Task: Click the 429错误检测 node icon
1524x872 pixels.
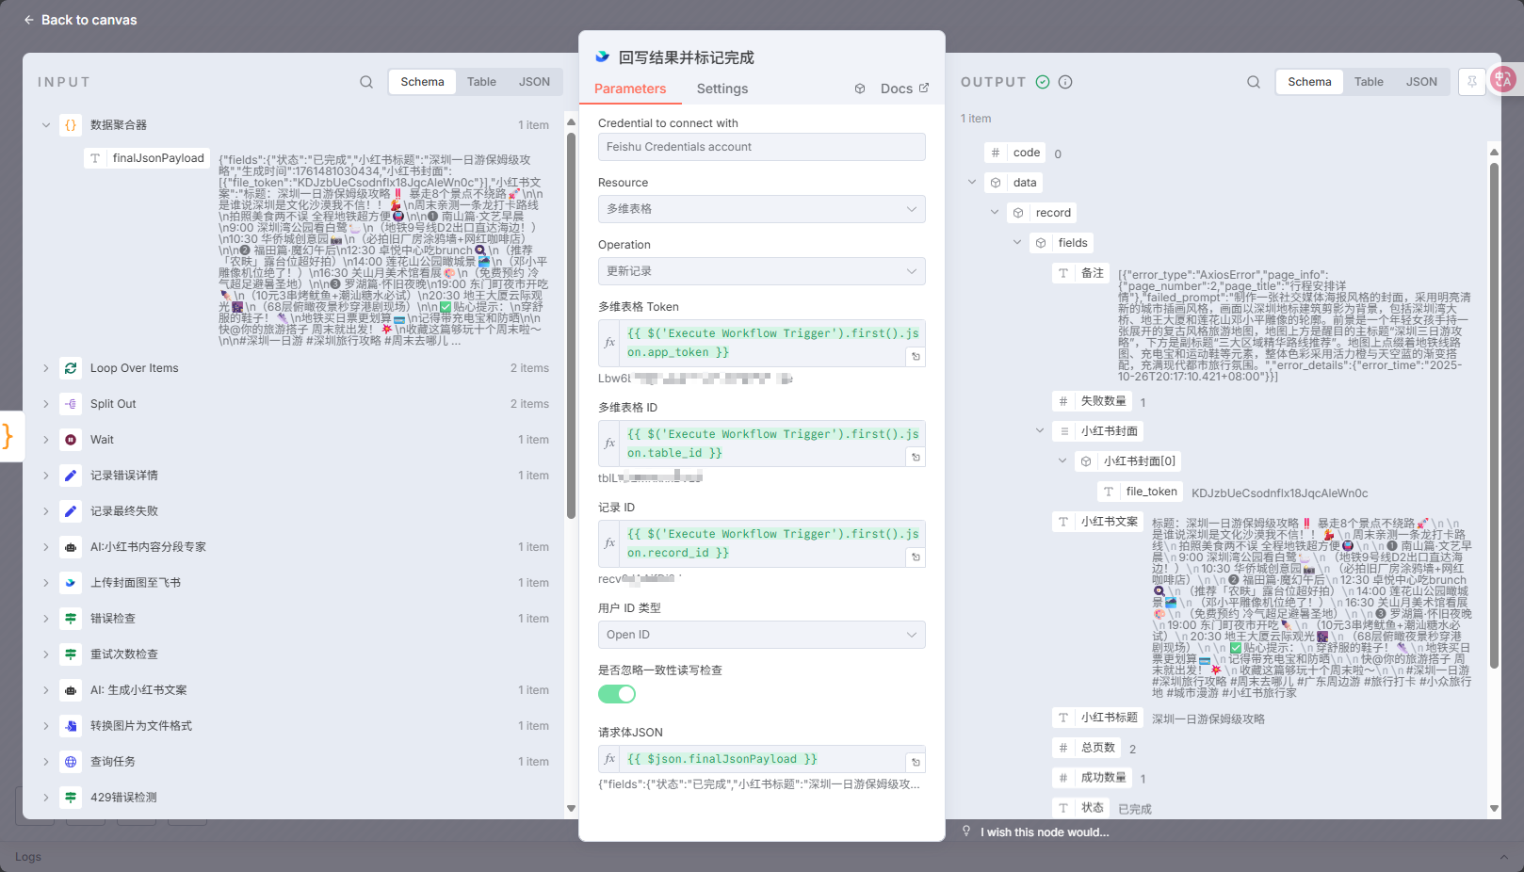Action: (x=71, y=798)
